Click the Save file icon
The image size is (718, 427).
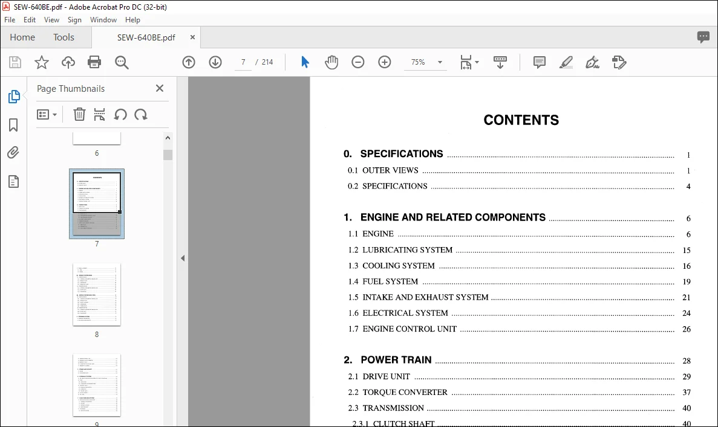(x=15, y=62)
